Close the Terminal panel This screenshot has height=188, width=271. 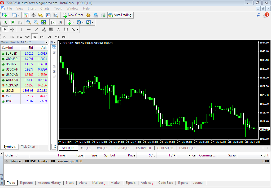pyautogui.click(x=1, y=153)
